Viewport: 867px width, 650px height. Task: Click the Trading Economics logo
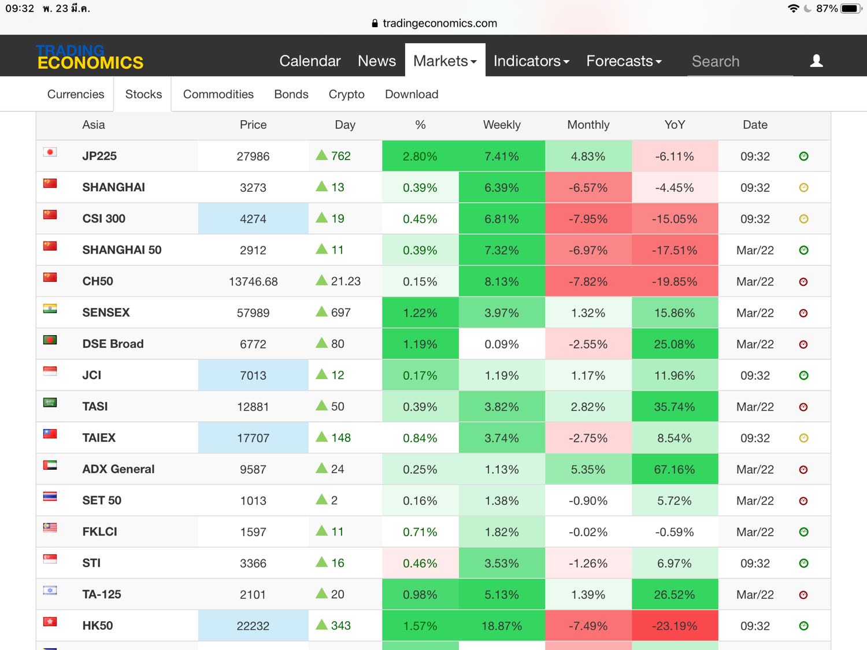(90, 57)
